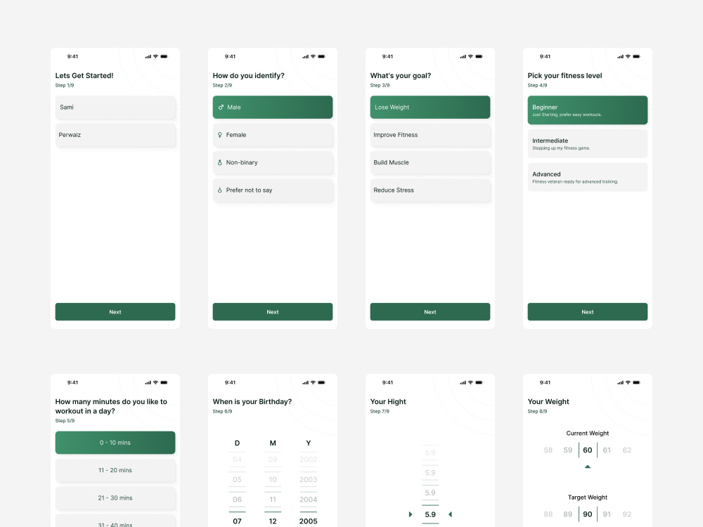Pick year 2003 in birthday picker

point(308,479)
